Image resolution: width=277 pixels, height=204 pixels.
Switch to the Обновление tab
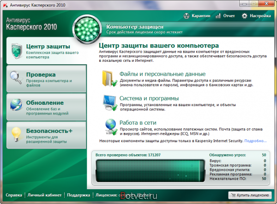[x=46, y=107]
